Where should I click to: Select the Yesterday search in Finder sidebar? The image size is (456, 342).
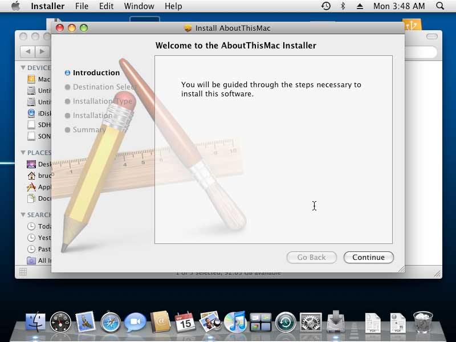coord(39,238)
